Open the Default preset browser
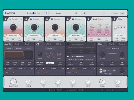134x100 pixels. (x=58, y=13)
